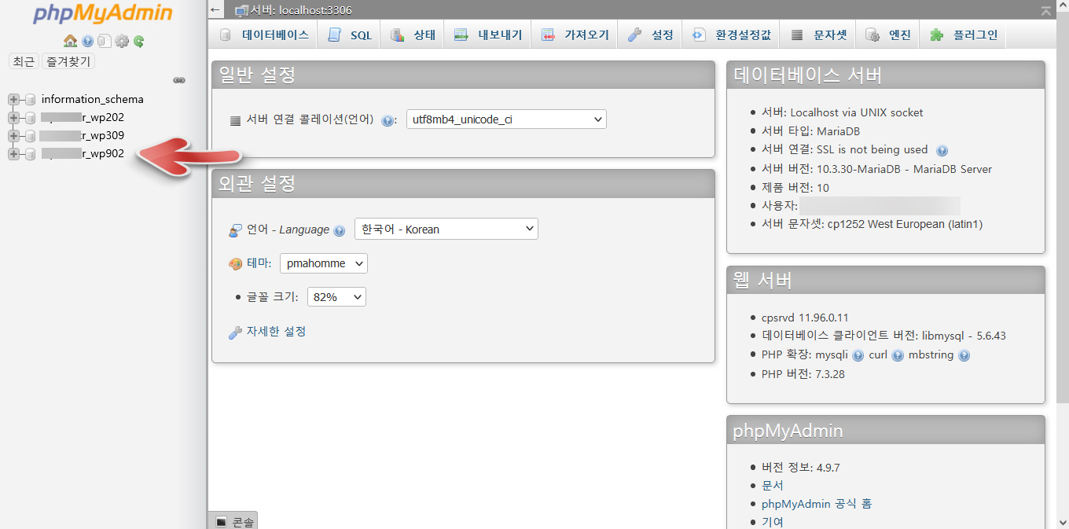Viewport: 1069px width, 529px height.
Task: Expand the information_schema database tree
Action: 13,99
